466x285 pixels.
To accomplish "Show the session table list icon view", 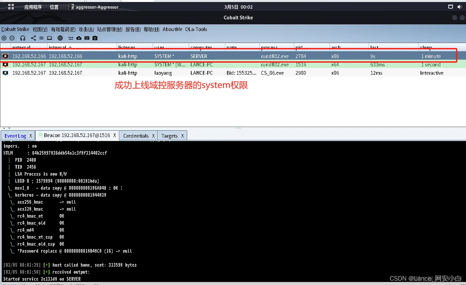I will [41, 38].
